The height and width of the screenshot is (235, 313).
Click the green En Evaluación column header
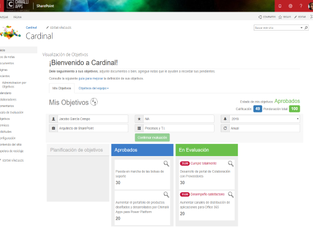click(x=207, y=150)
